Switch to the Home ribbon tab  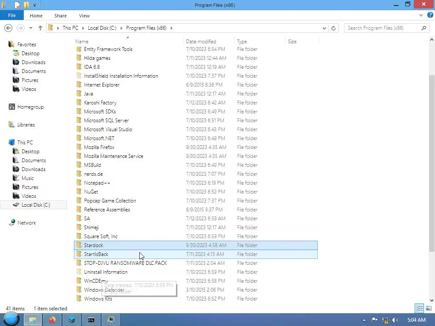point(36,16)
